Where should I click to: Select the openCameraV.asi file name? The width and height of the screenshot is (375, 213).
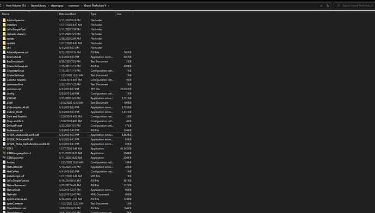tap(17, 199)
